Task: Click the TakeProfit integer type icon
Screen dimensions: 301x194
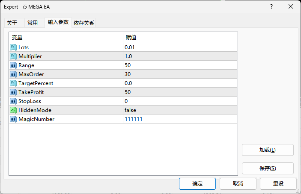Action: pos(13,92)
